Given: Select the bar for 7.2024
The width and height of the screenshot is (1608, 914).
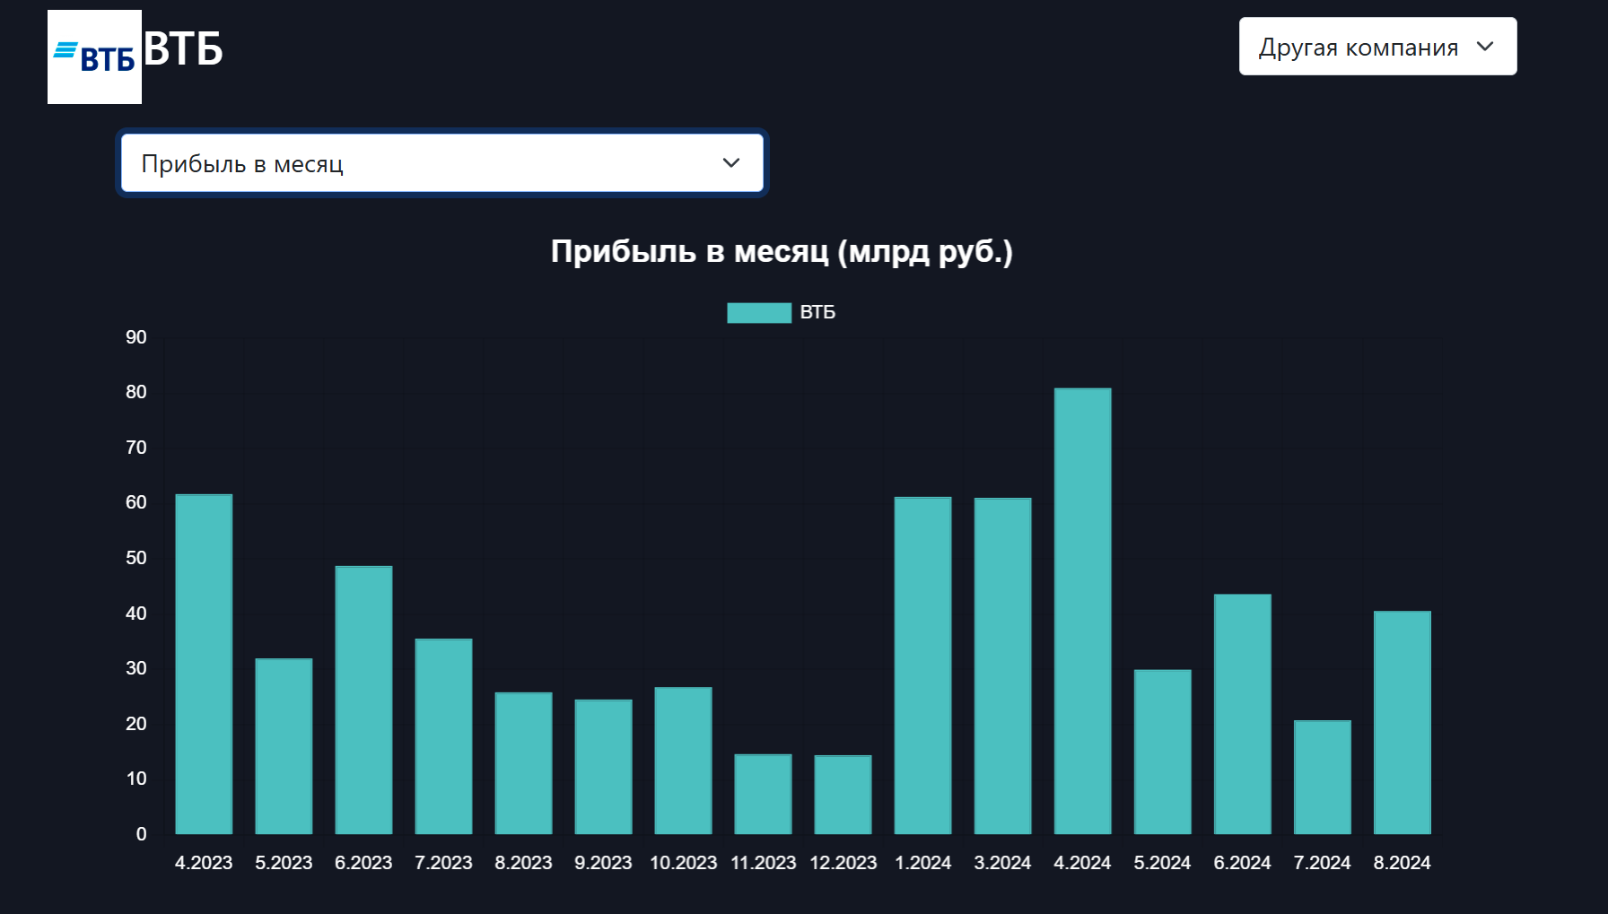Looking at the screenshot, I should tap(1322, 777).
